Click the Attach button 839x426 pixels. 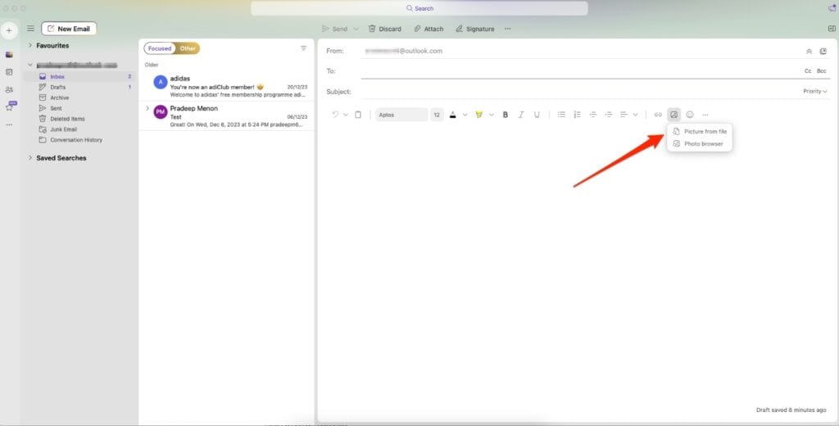click(x=429, y=29)
